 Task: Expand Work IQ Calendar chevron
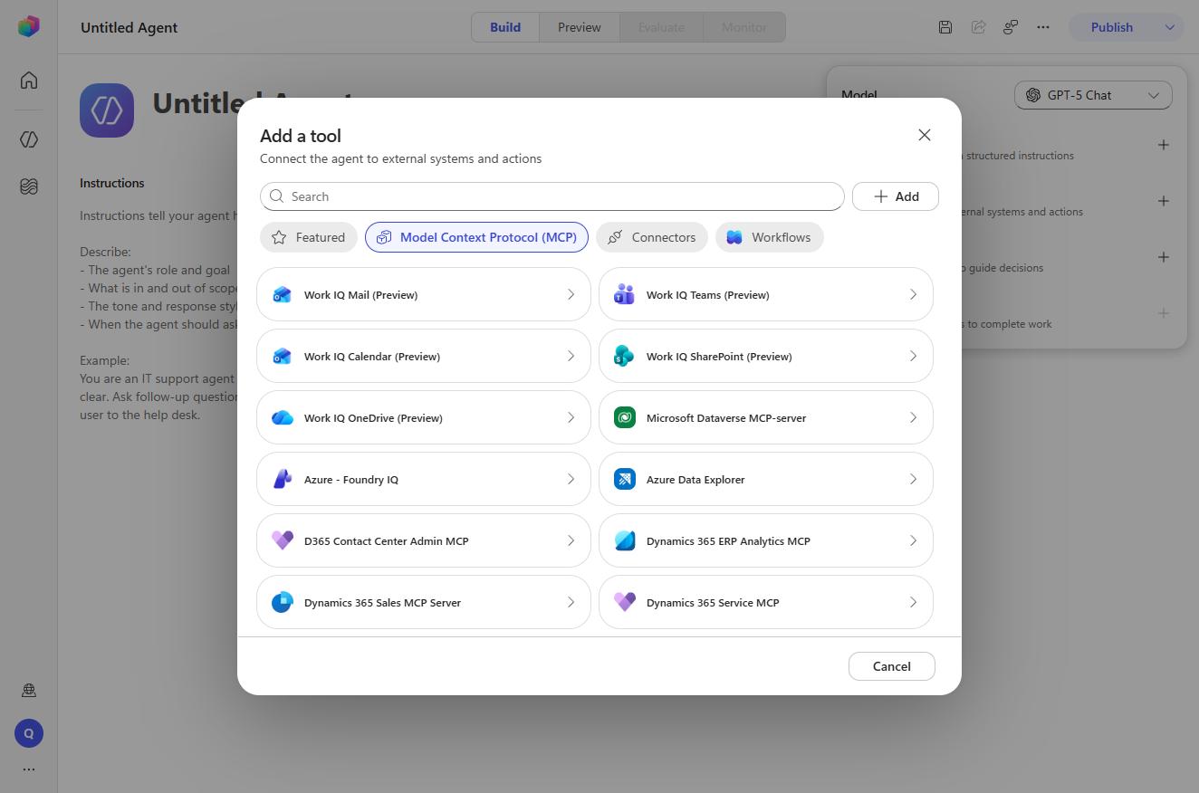[571, 356]
